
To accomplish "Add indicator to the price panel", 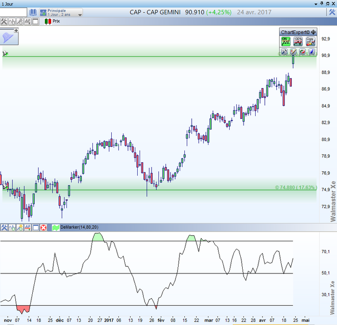I will click(x=12, y=21).
